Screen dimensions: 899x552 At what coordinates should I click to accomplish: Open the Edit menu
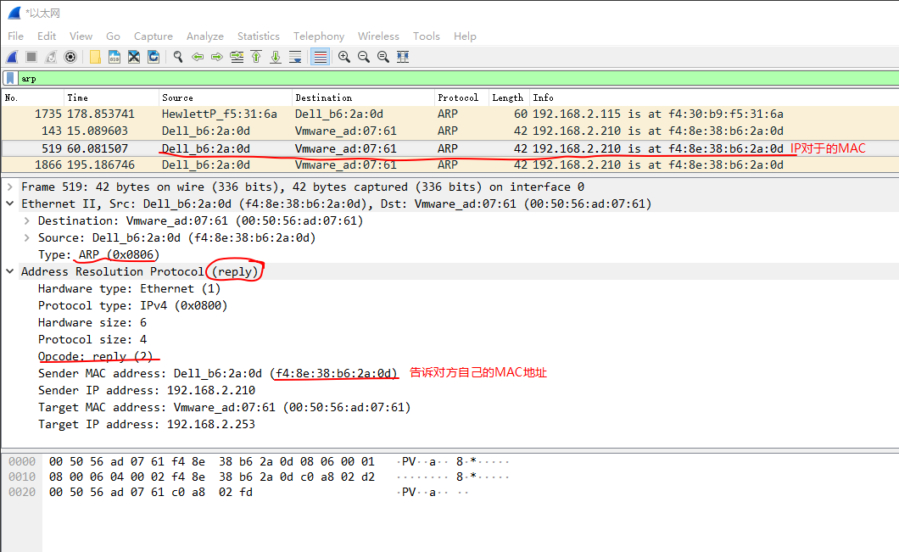(47, 36)
